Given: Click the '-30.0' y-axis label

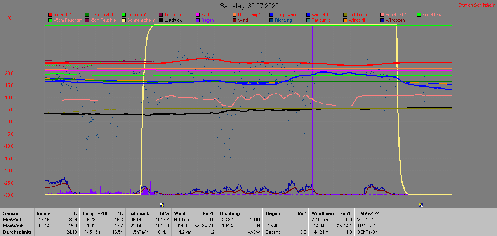Looking at the screenshot, I should (x=9, y=195).
